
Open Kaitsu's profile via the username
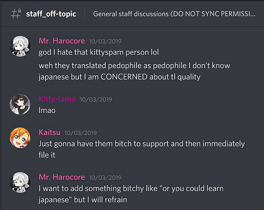pyautogui.click(x=49, y=132)
